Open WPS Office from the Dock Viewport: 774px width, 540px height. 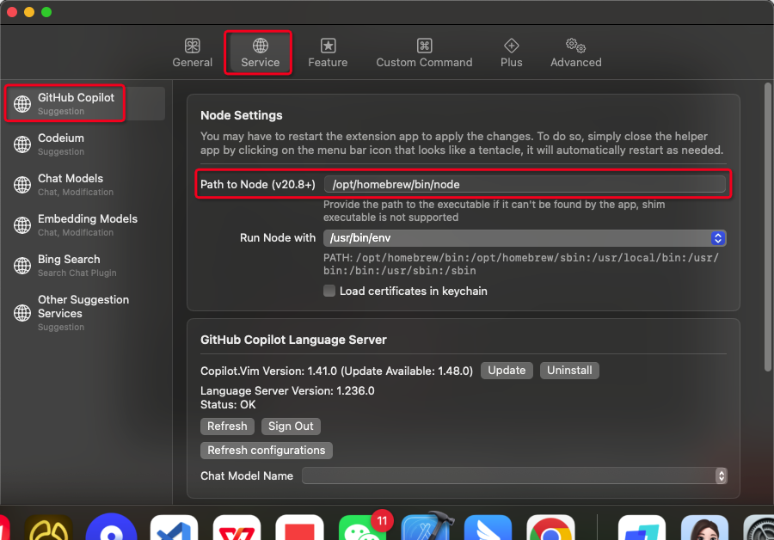click(x=237, y=529)
